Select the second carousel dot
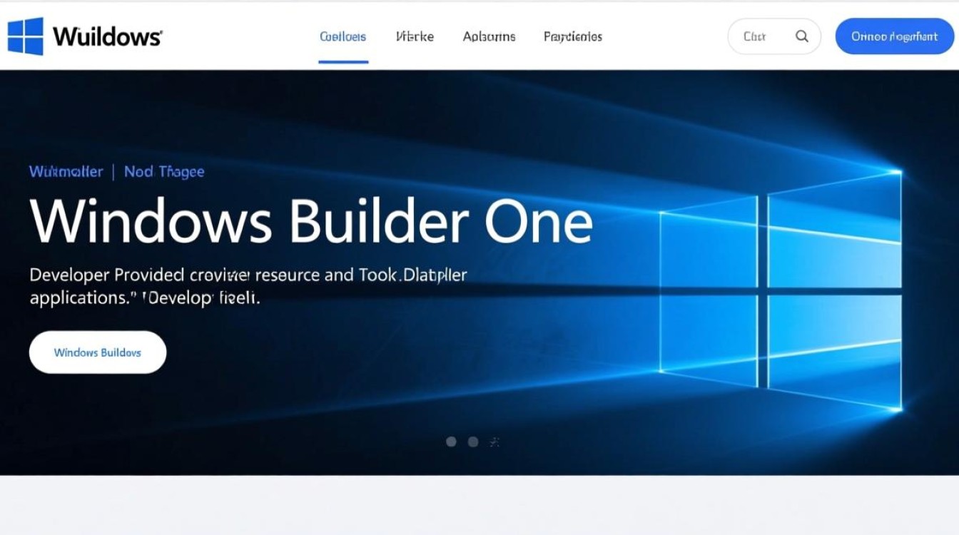 coord(473,442)
